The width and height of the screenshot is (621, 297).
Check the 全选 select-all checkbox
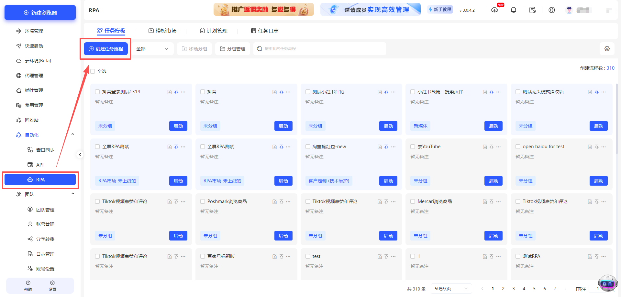click(x=92, y=71)
